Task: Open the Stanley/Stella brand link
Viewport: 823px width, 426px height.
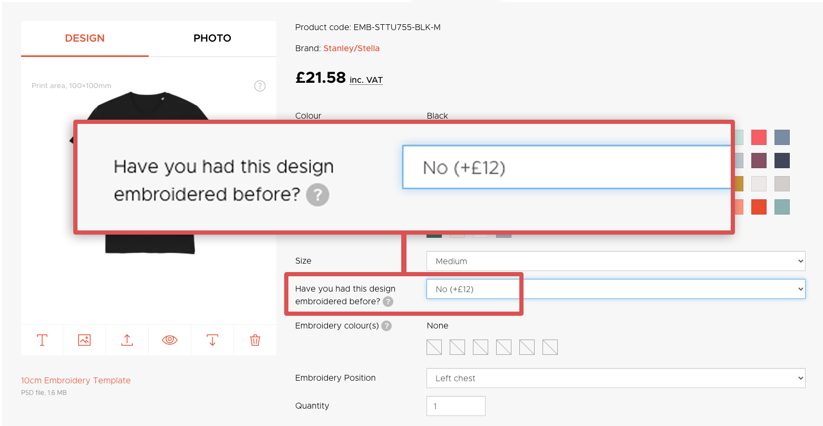Action: [351, 49]
